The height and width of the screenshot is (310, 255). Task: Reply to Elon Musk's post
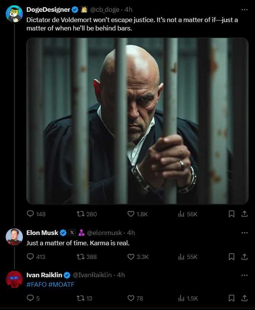30,257
